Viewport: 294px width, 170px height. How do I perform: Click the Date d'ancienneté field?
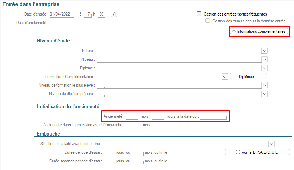pyautogui.click(x=62, y=23)
